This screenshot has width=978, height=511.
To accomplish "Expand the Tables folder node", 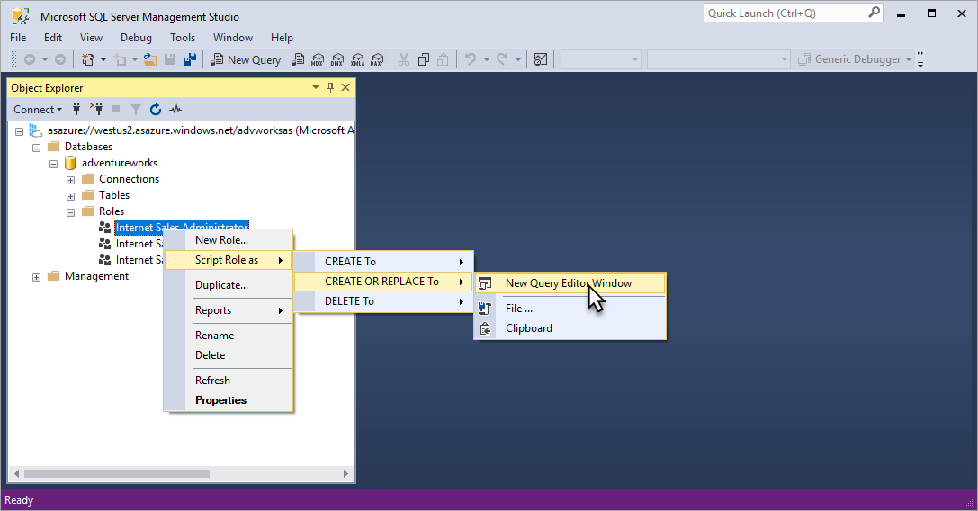I will tap(70, 196).
